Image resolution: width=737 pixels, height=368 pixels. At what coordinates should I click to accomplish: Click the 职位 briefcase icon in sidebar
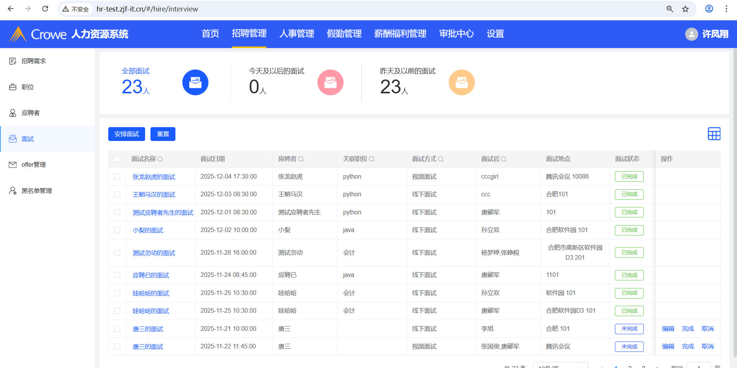[13, 87]
